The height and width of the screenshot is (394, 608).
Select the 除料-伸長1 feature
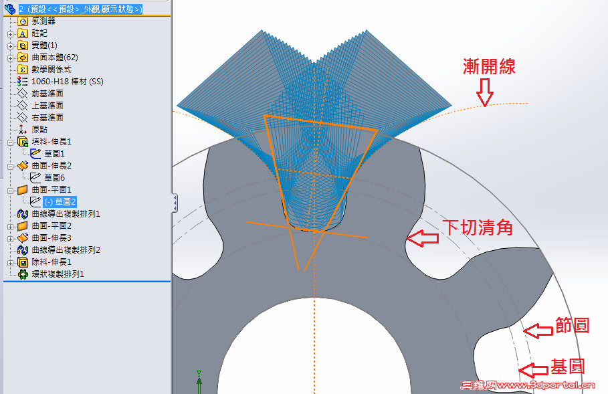click(52, 262)
